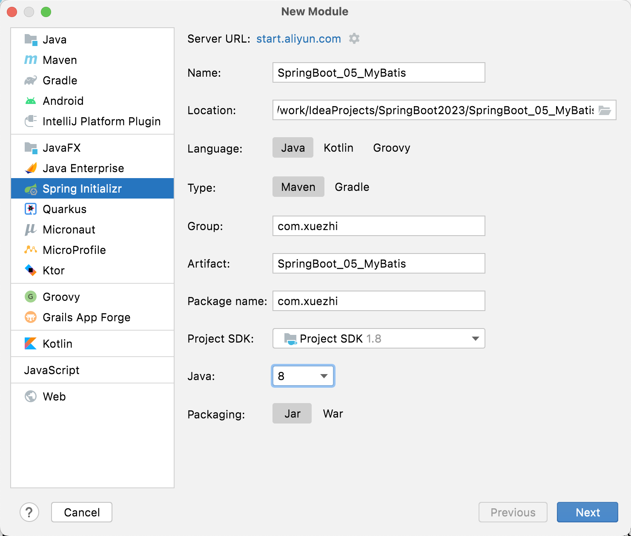Click the Kotlin K icon

[x=31, y=344]
